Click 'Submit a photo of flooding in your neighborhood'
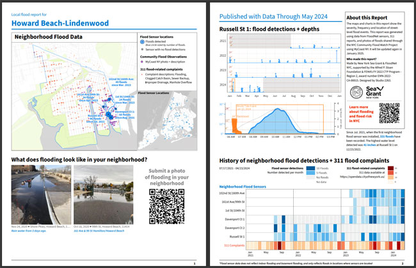This screenshot has height=268, width=416. (x=166, y=177)
